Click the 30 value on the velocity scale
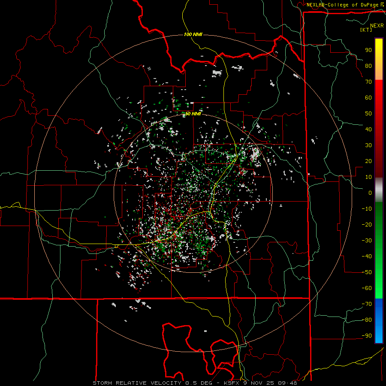The width and height of the screenshot is (386, 386). pos(368,145)
